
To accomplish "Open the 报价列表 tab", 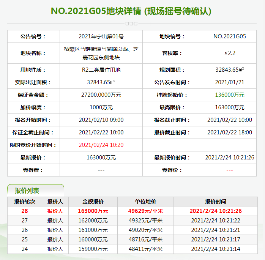I will pos(35,191).
